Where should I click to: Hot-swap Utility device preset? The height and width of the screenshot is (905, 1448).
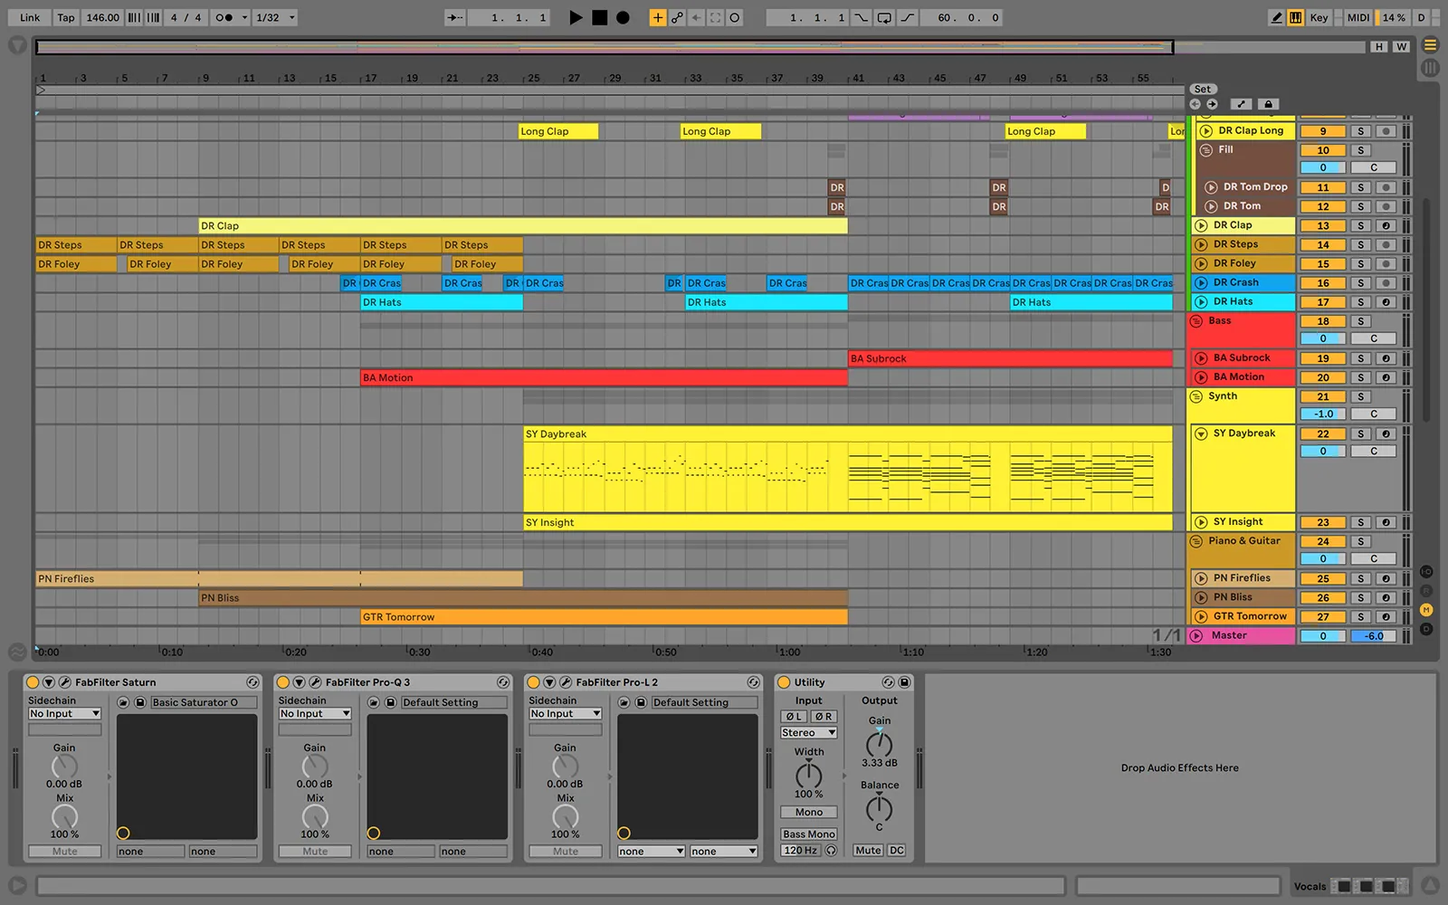pos(889,682)
